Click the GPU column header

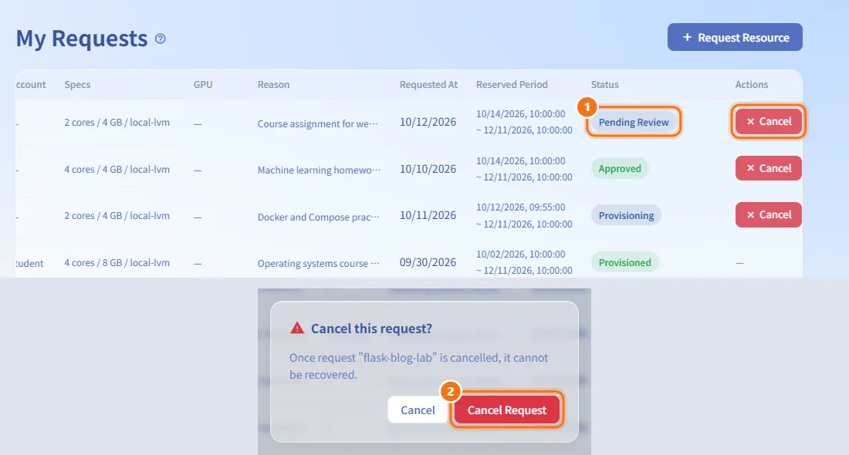(x=203, y=84)
